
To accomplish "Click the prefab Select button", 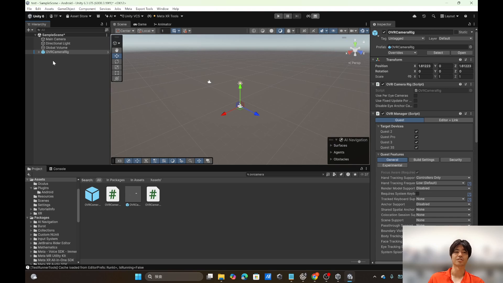I will click(438, 53).
